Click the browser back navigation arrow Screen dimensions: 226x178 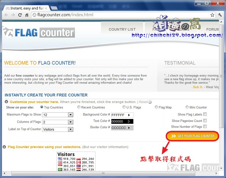pos(6,15)
